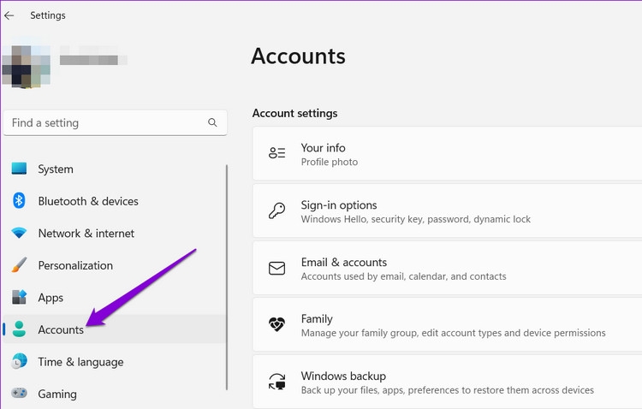The width and height of the screenshot is (642, 409).
Task: Click the Family heart icon
Action: click(276, 324)
